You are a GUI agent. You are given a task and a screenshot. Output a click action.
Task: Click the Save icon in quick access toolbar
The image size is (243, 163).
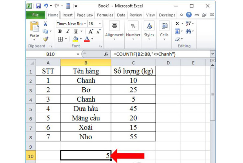38,6
